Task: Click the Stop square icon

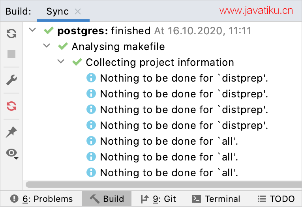Action: point(11,54)
